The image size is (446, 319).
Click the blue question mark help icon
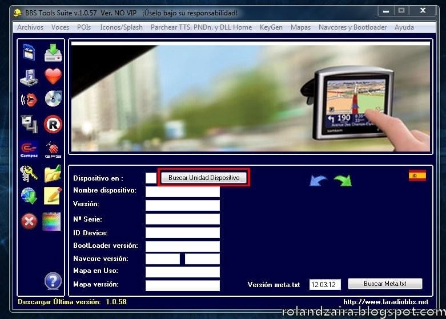click(53, 281)
